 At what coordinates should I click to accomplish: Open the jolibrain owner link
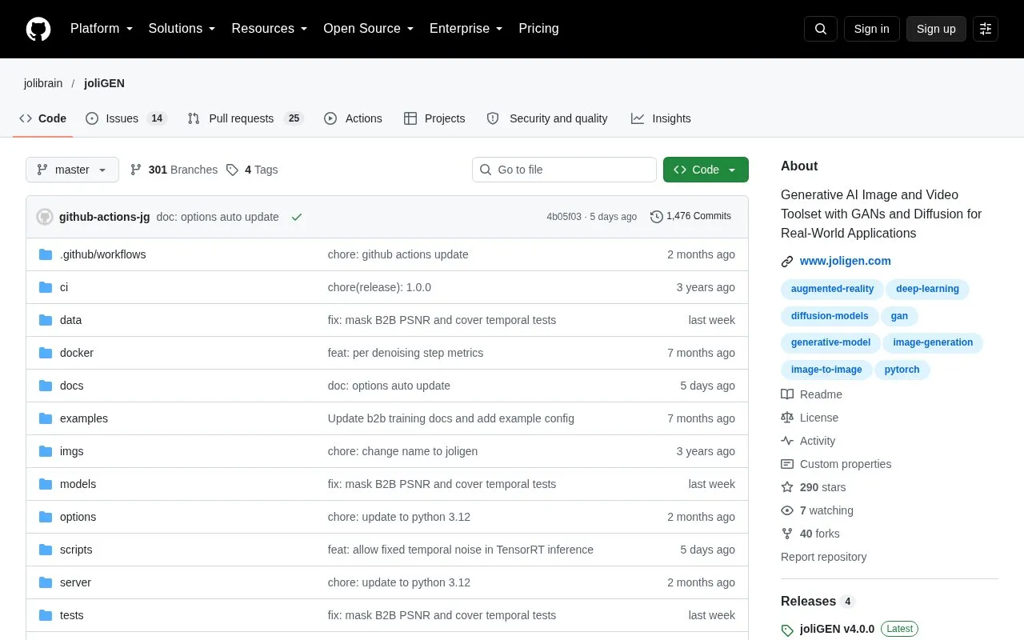point(43,83)
